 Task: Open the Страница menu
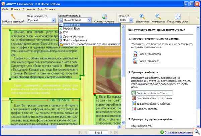coord(28,9)
